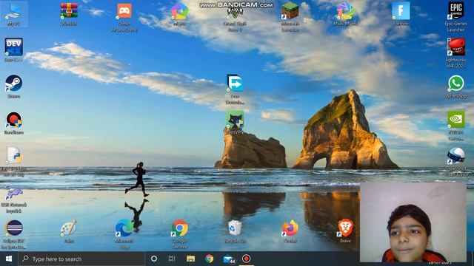Open the WinRAR desktop icon
Screen dimensions: 474x266
pos(69,15)
